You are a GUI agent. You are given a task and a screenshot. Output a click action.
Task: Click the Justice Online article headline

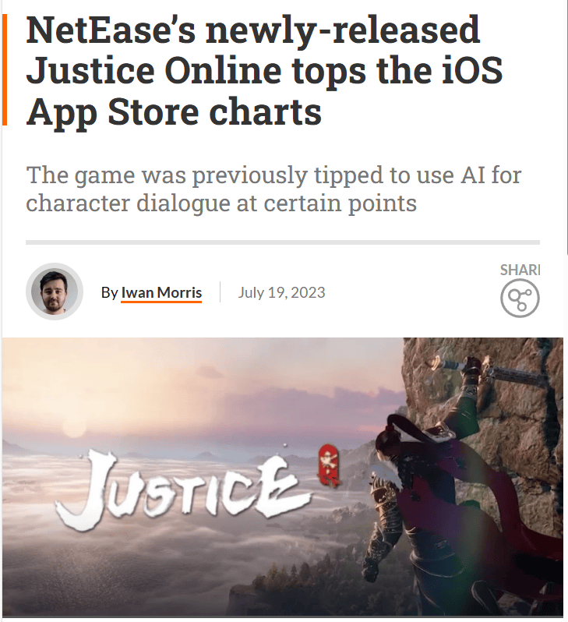(264, 71)
